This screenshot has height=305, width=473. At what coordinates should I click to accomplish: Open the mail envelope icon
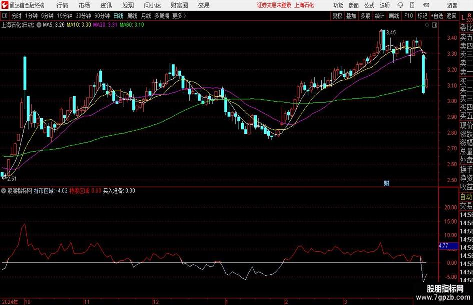(x=426, y=5)
